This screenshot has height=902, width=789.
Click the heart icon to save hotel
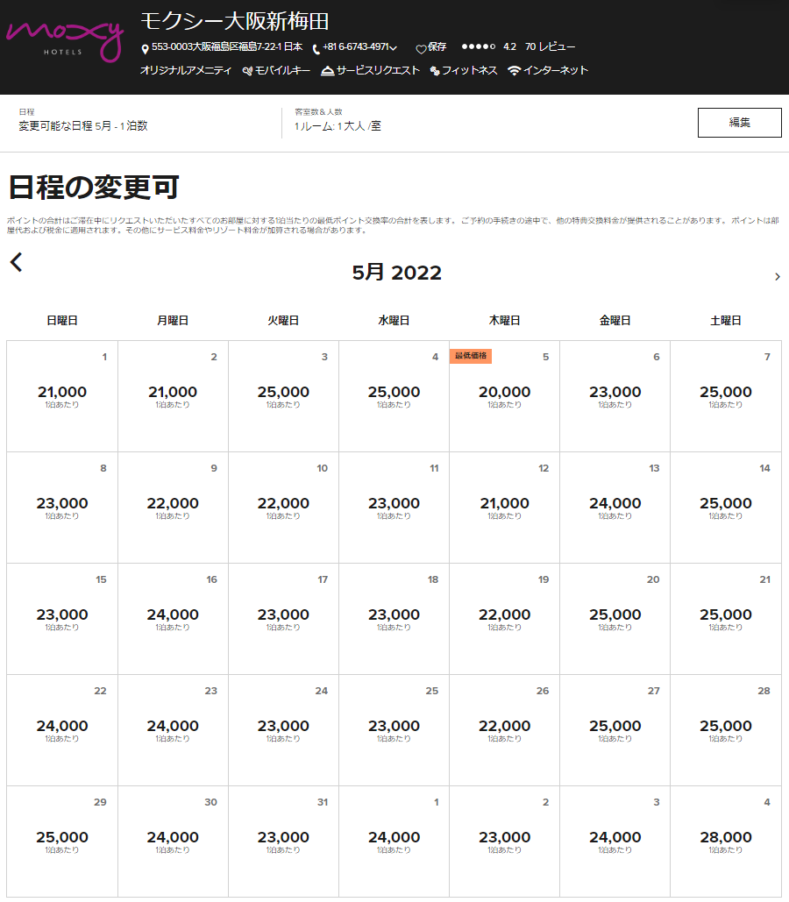pos(421,48)
